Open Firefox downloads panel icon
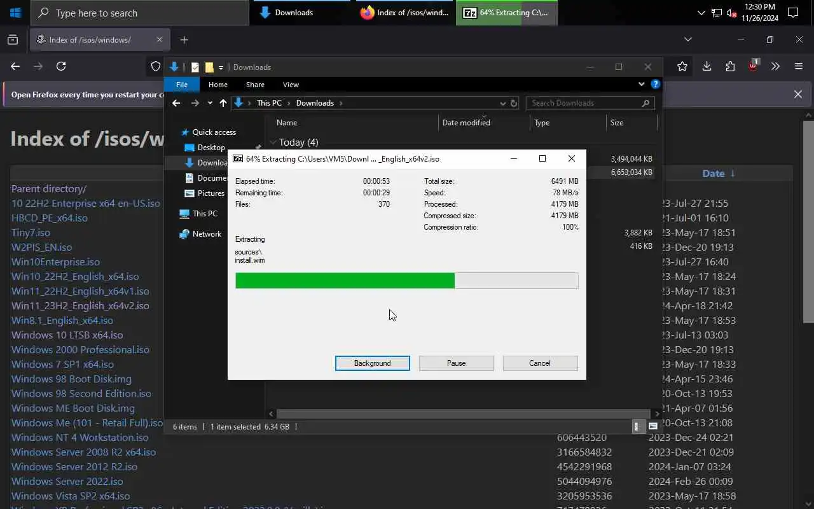Viewport: 814px width, 509px height. pos(707,66)
